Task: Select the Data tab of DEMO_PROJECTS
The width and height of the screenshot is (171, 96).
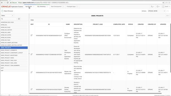Action: [32, 20]
